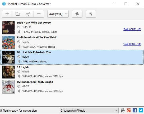Select the Radiohead album cover thumbnail
The image size is (144, 114).
tap(8, 42)
